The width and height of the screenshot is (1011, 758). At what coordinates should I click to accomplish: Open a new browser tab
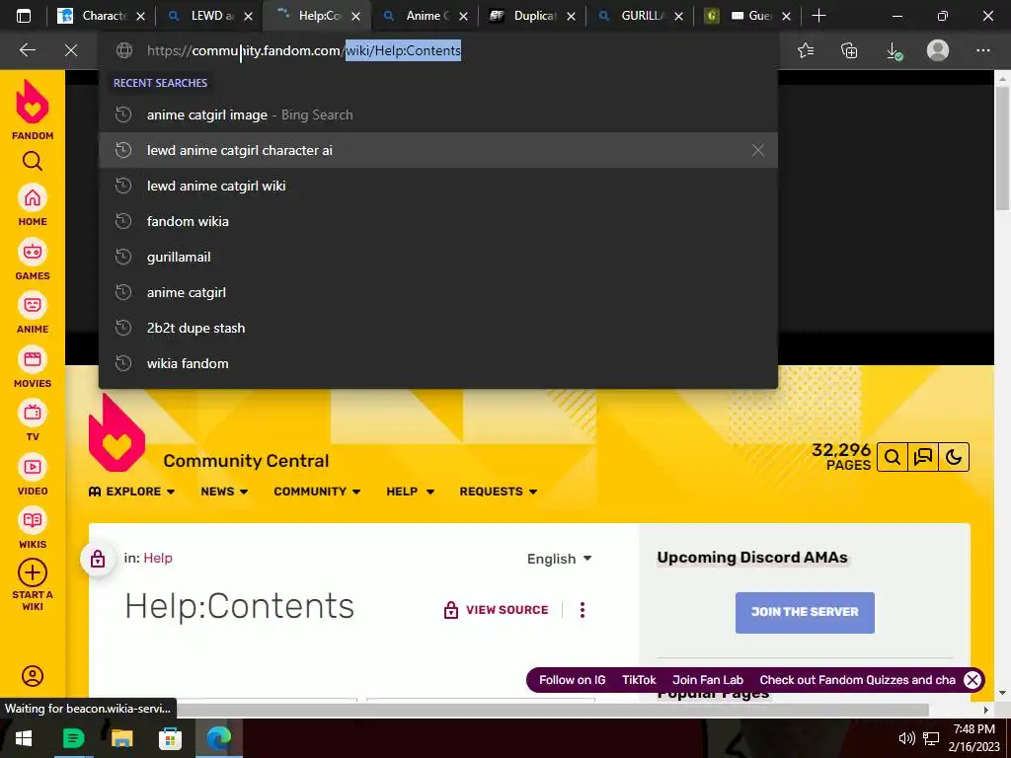(x=818, y=16)
